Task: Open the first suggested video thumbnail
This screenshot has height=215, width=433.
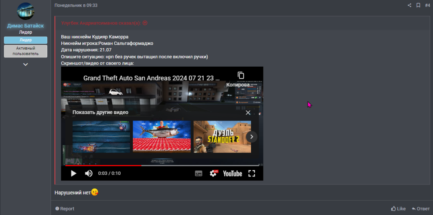Action: coord(101,136)
